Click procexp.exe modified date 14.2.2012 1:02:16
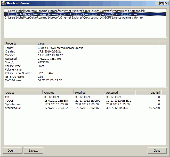This screenshot has width=170, height=157. point(87,108)
